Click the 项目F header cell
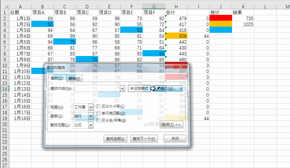This screenshot has width=290, height=168. 154,12
